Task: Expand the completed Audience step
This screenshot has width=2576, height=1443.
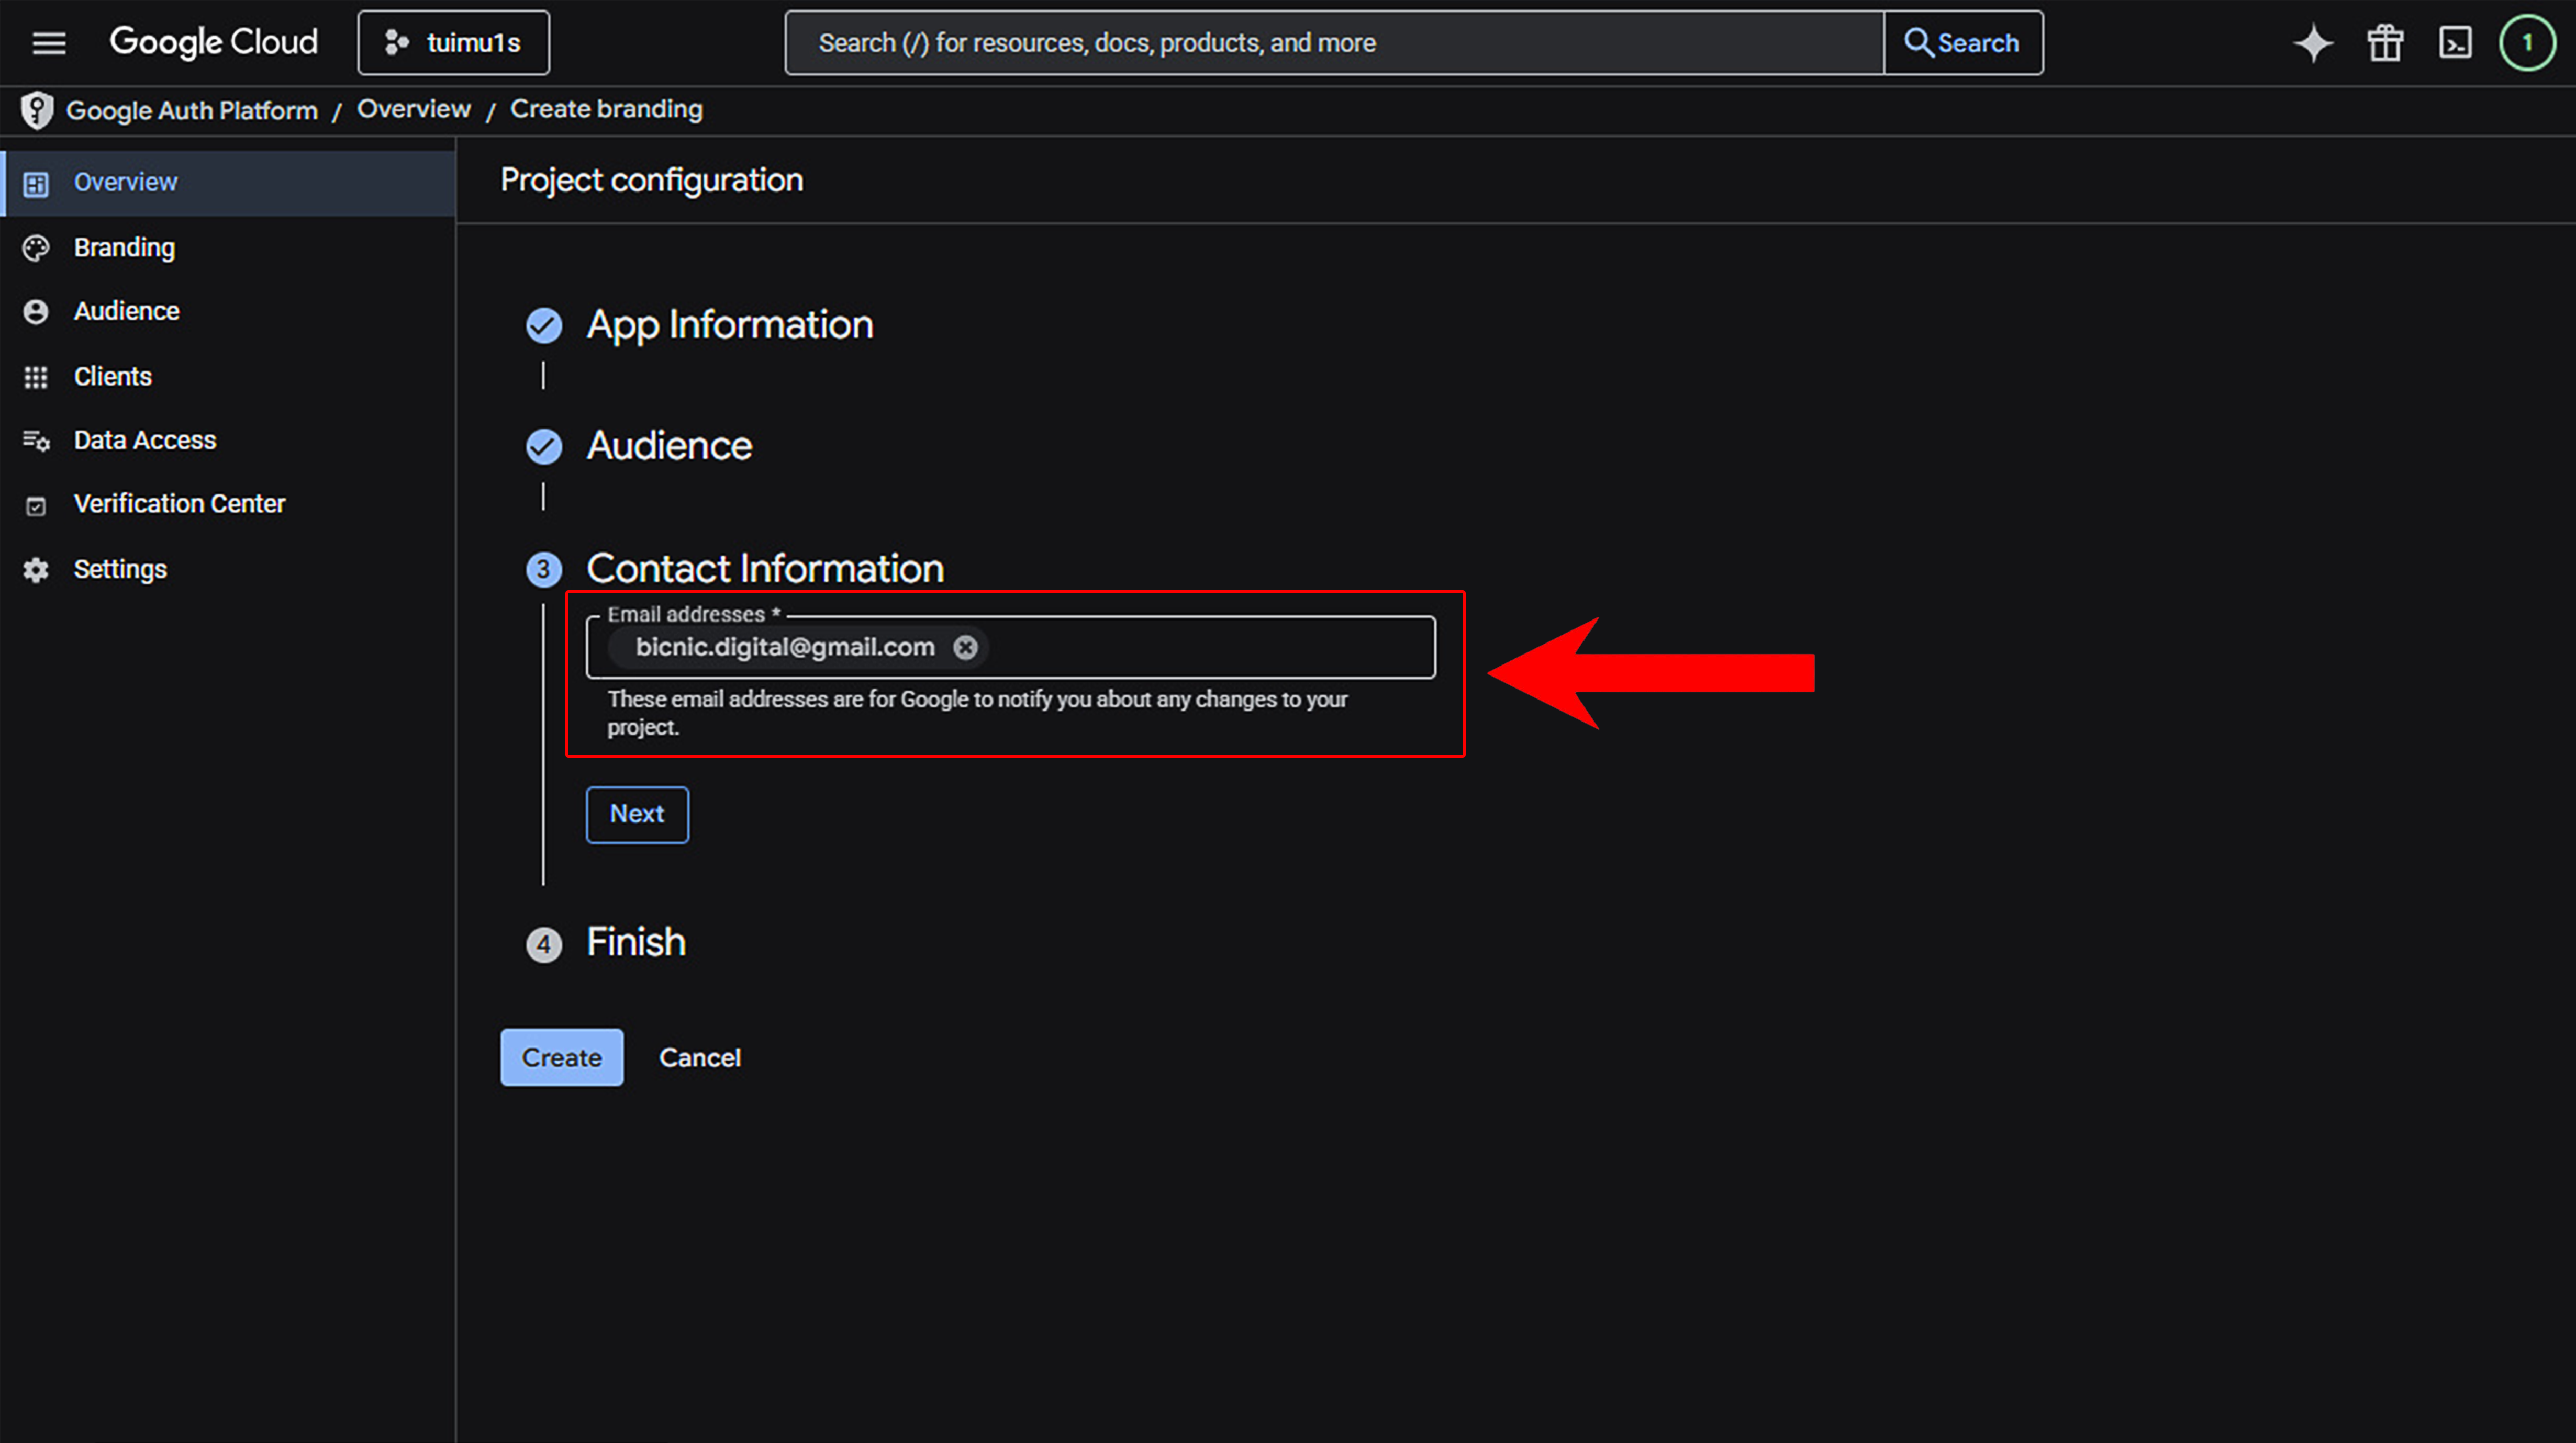Action: (668, 446)
